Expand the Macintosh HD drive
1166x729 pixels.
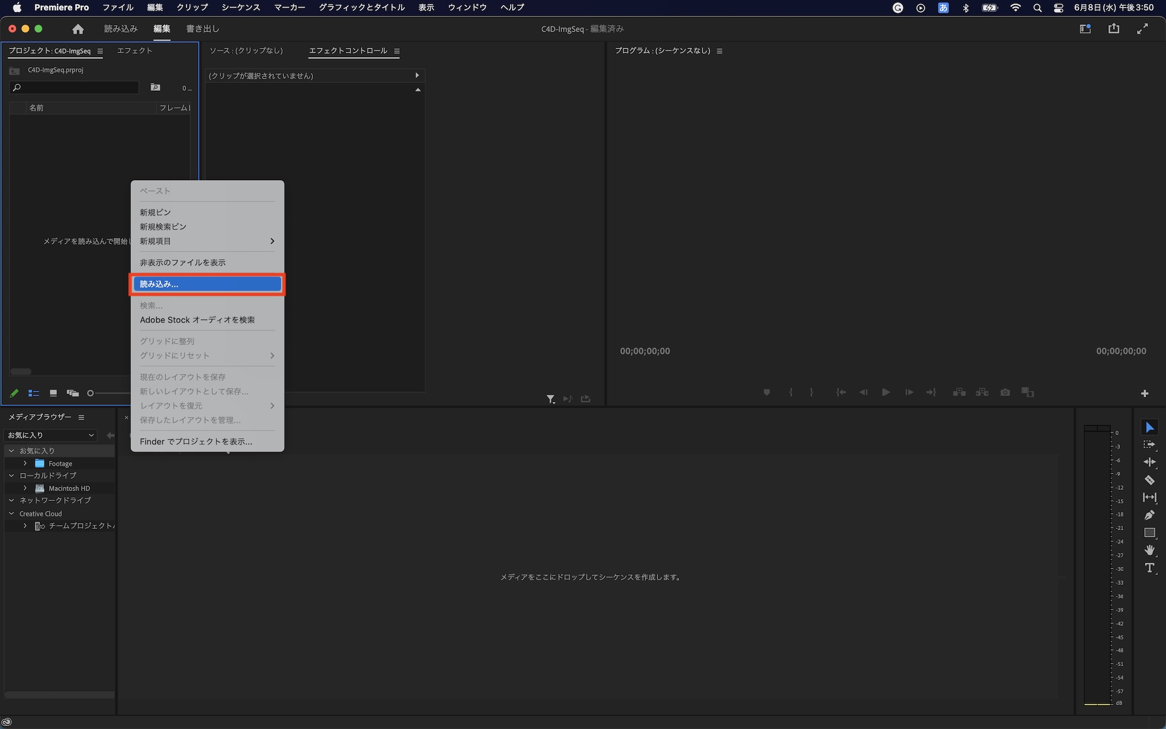tap(25, 488)
